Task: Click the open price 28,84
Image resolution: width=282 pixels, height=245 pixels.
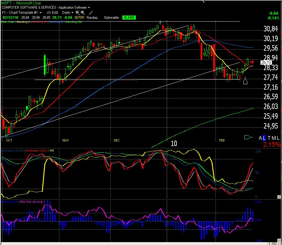Action: (x=25, y=18)
